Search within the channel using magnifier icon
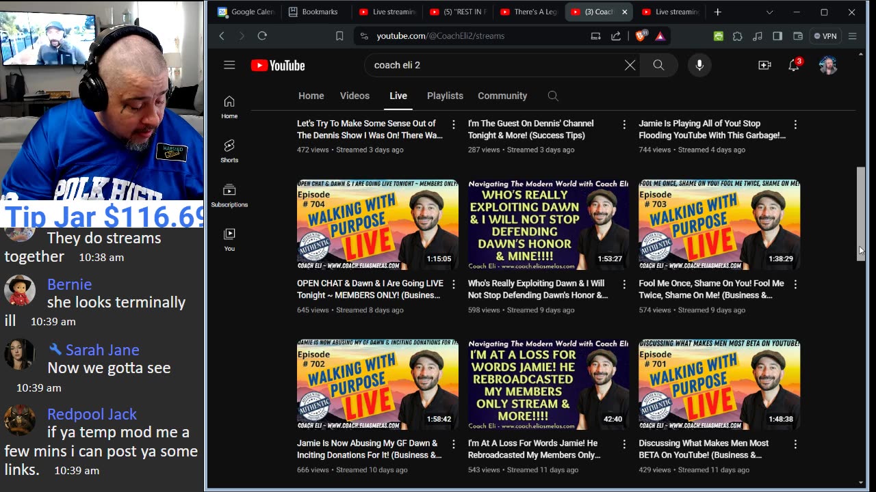This screenshot has width=876, height=492. click(x=553, y=96)
